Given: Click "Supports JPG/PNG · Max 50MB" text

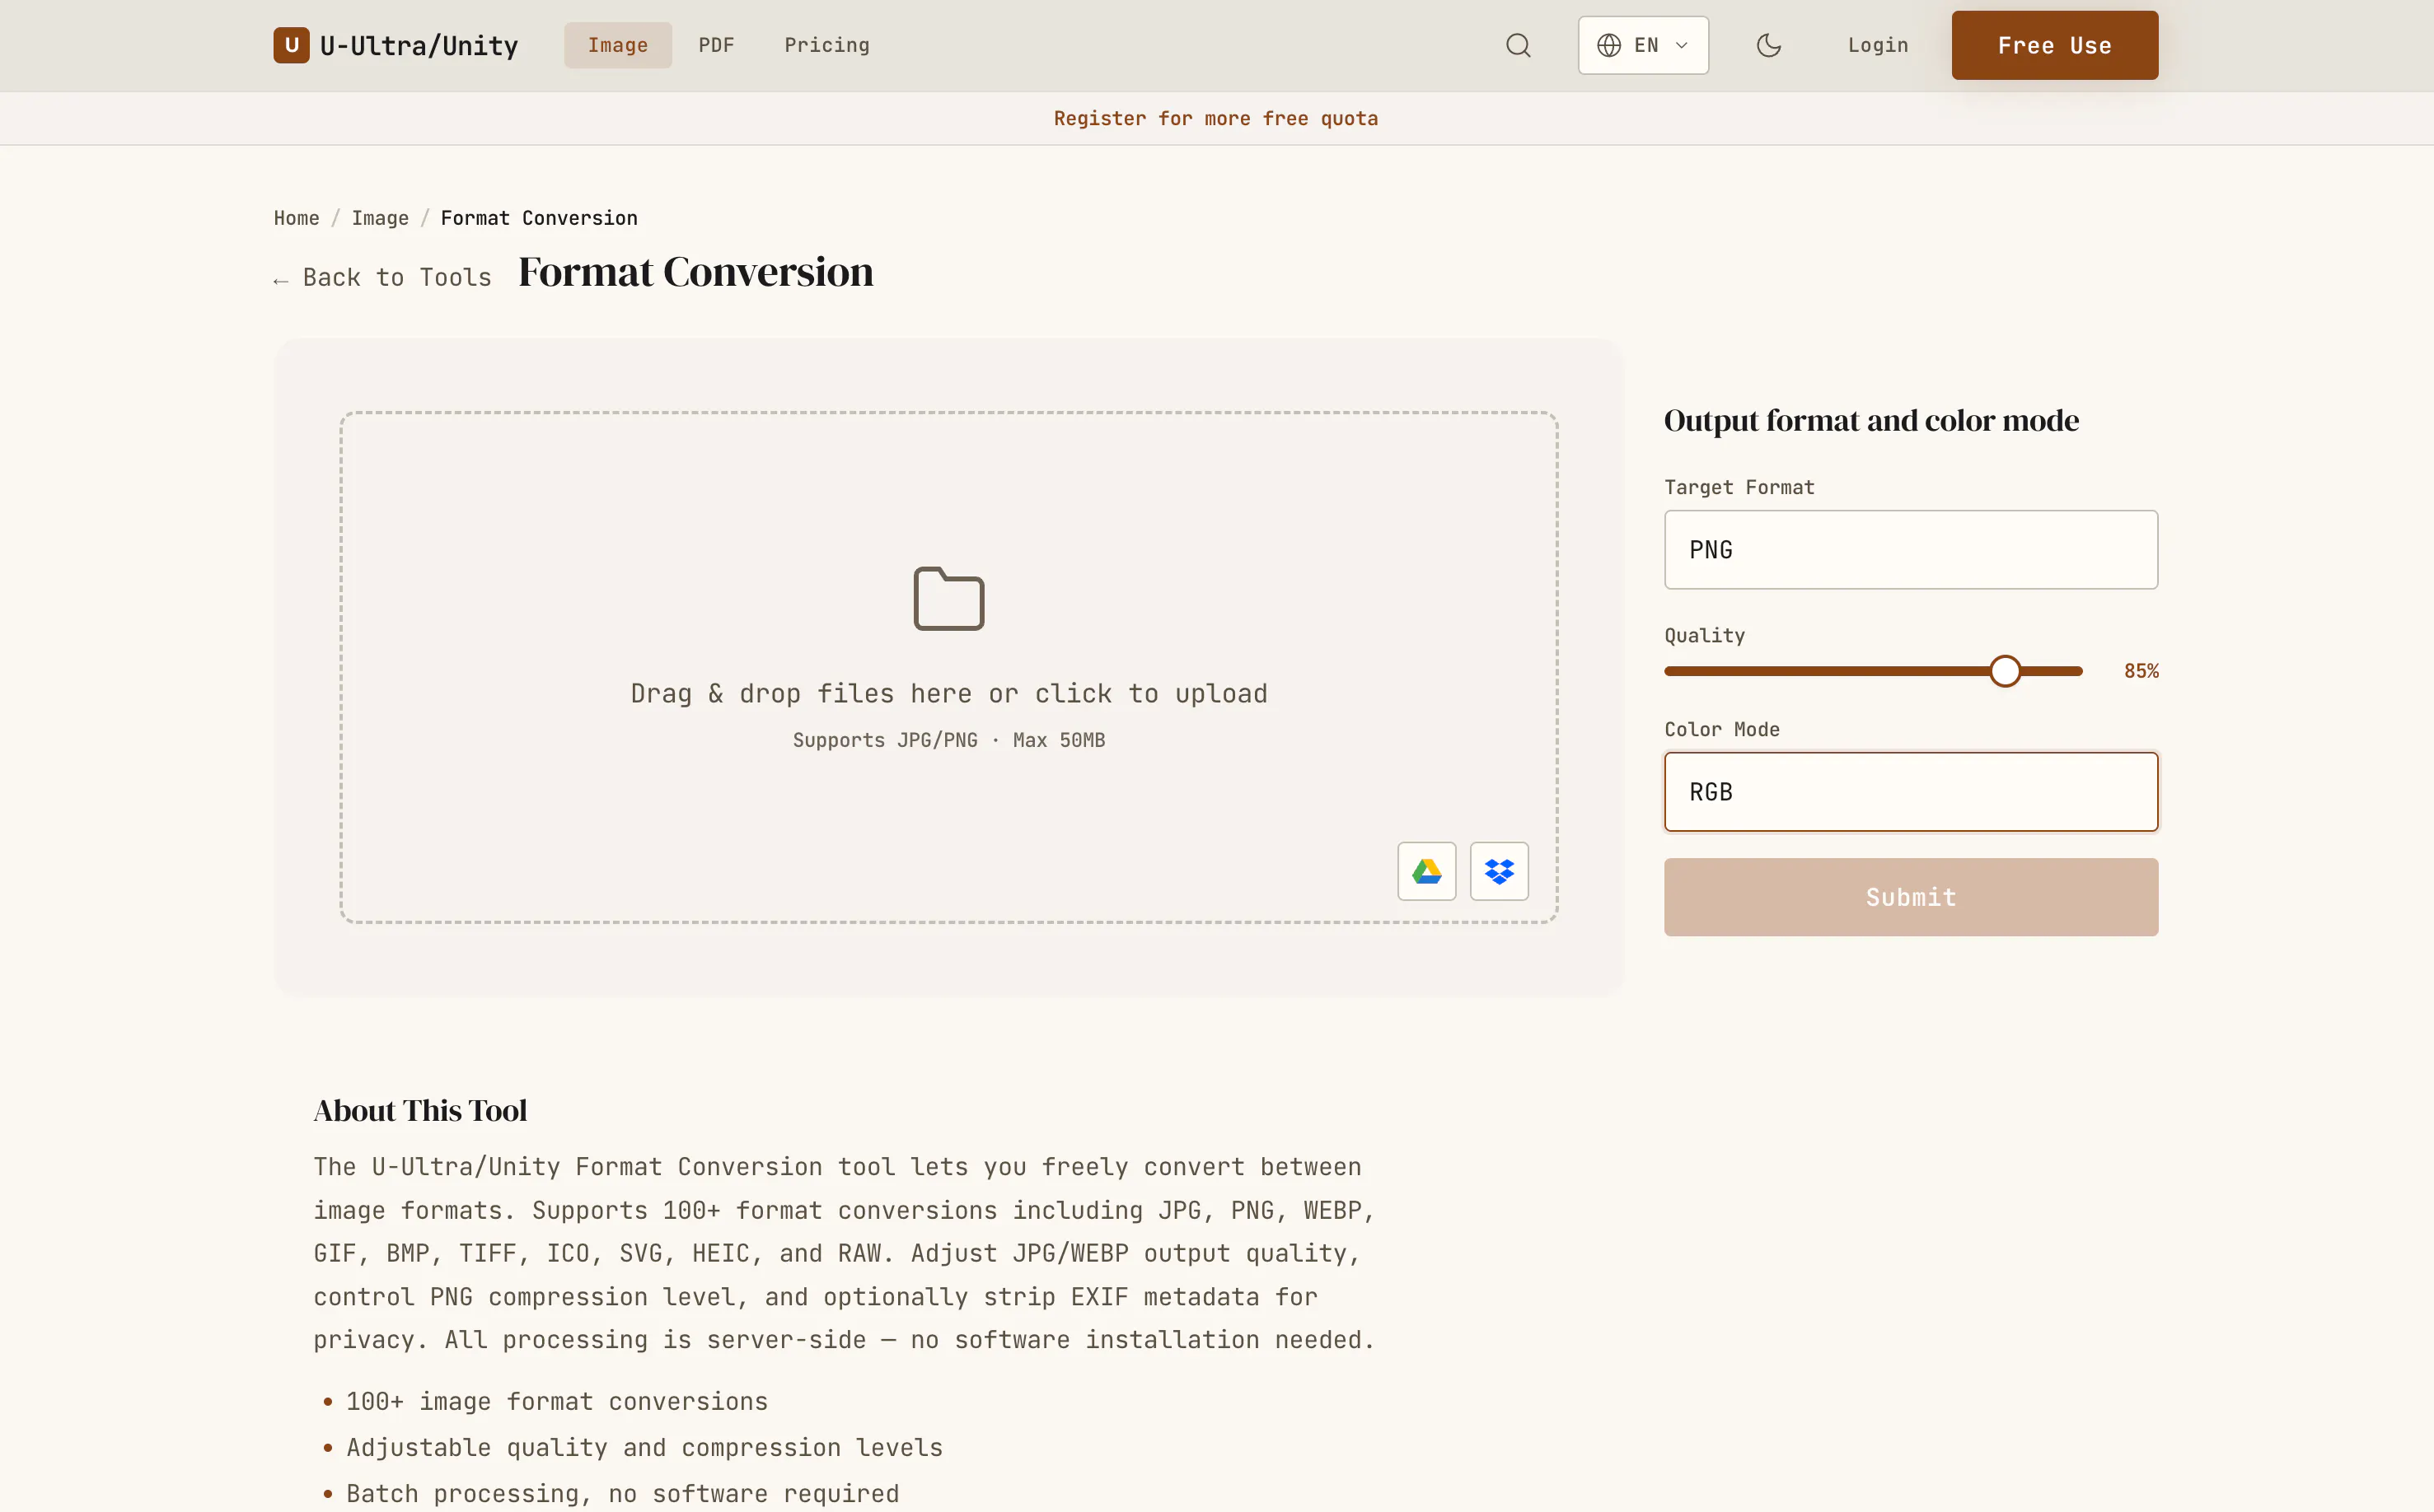Looking at the screenshot, I should 948,740.
